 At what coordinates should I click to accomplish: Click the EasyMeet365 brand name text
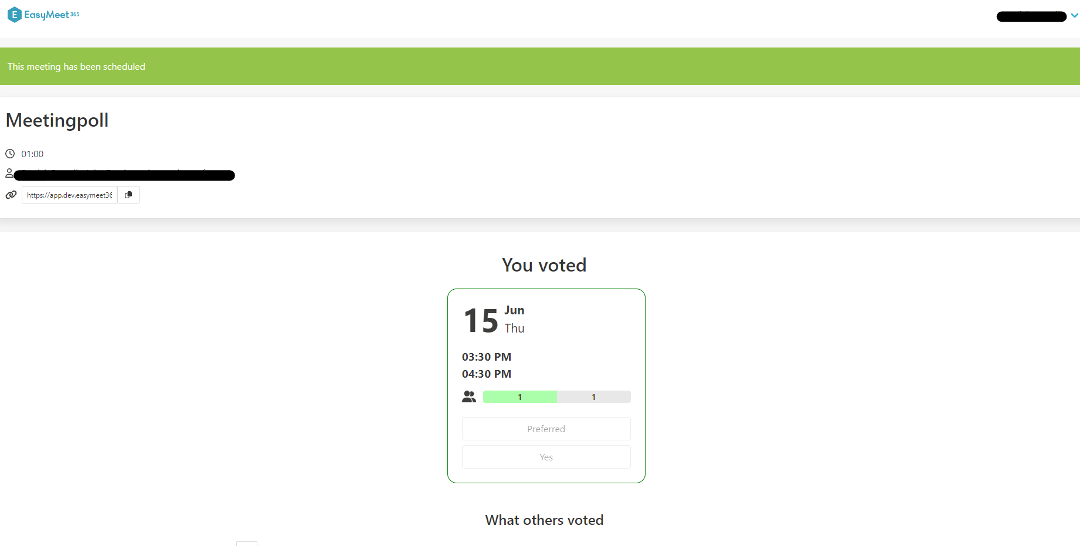point(52,15)
